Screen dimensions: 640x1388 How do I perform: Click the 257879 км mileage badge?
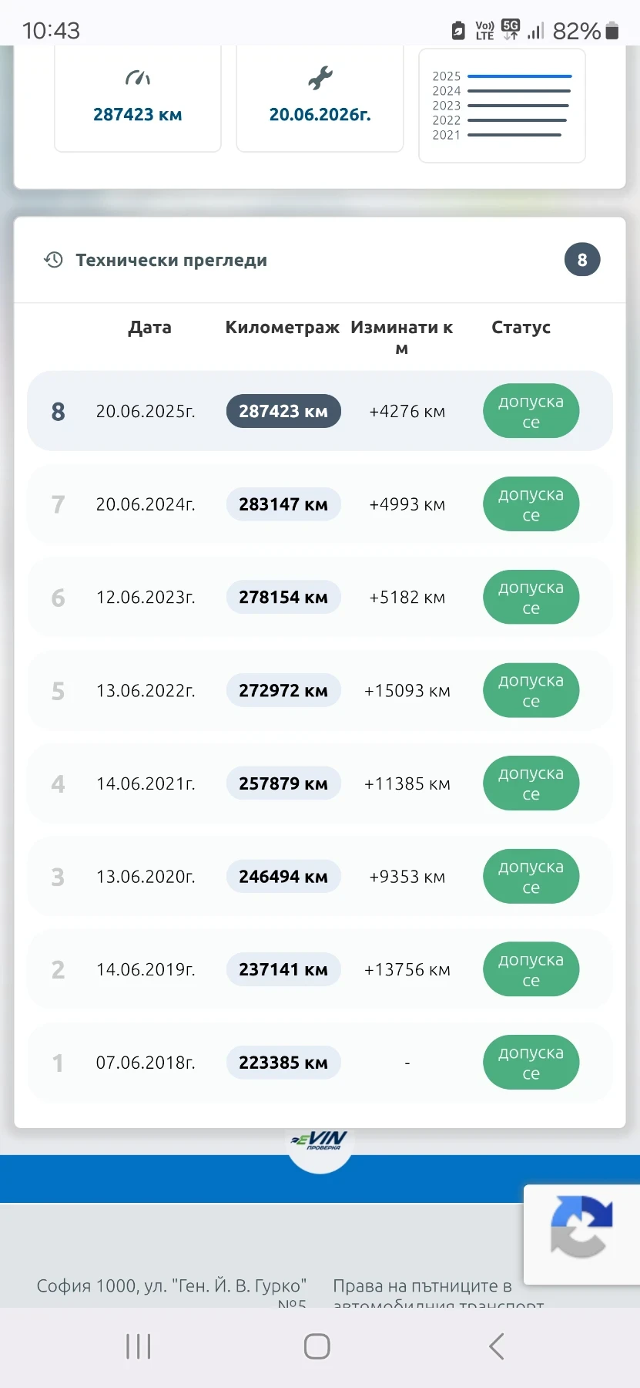(x=283, y=783)
